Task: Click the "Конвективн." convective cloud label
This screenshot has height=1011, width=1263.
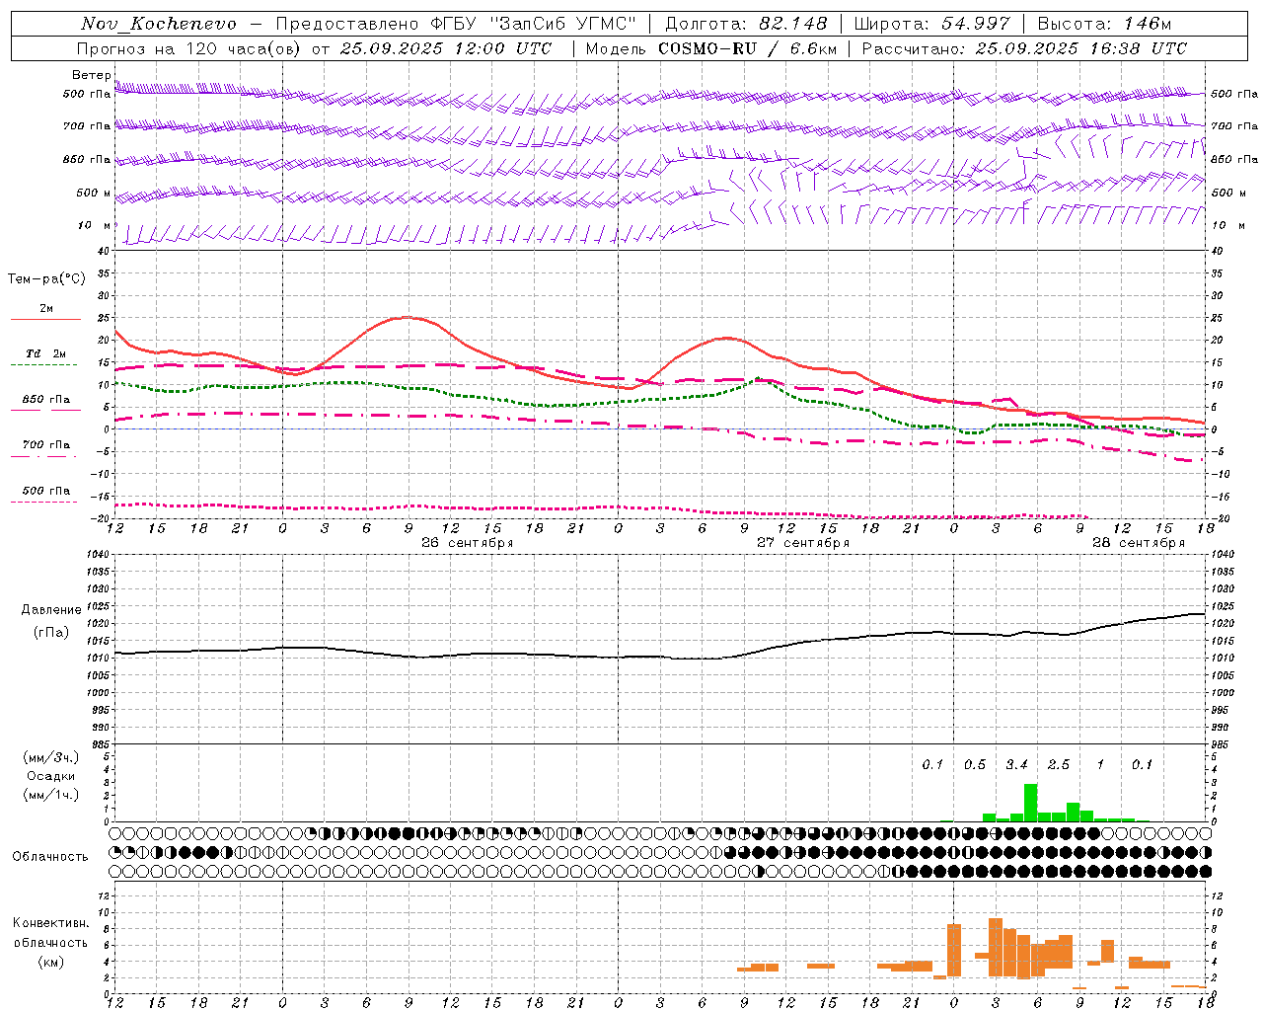Action: [50, 923]
